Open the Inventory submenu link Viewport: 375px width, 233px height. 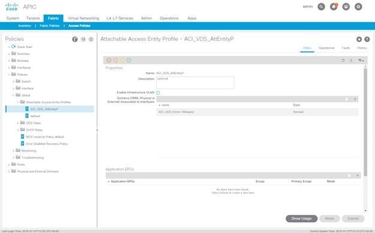[25, 26]
